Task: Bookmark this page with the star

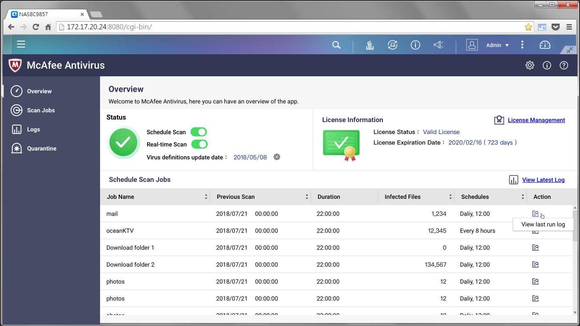Action: [528, 27]
